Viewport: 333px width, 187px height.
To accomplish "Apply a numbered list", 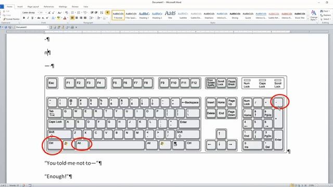I will click(x=79, y=12).
